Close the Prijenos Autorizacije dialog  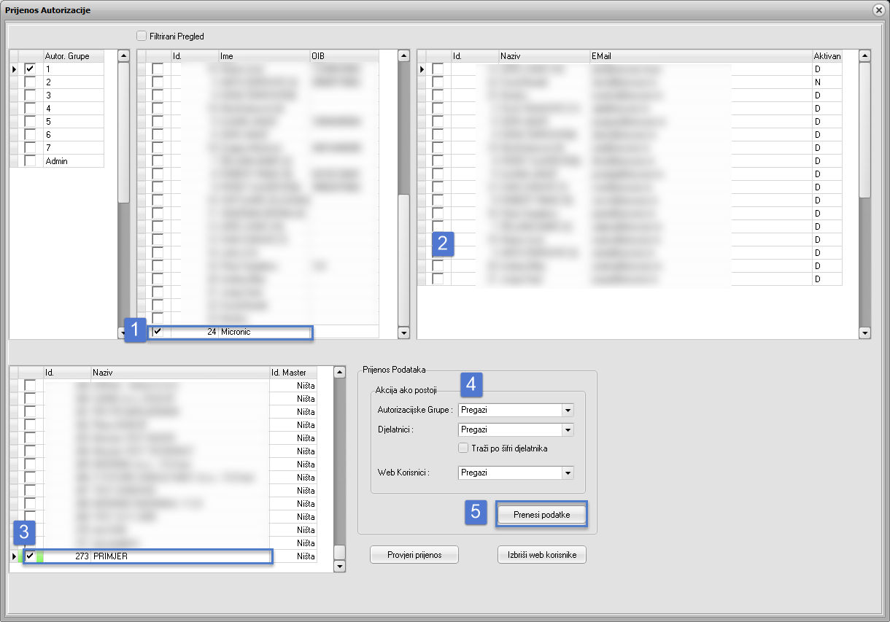tap(879, 10)
